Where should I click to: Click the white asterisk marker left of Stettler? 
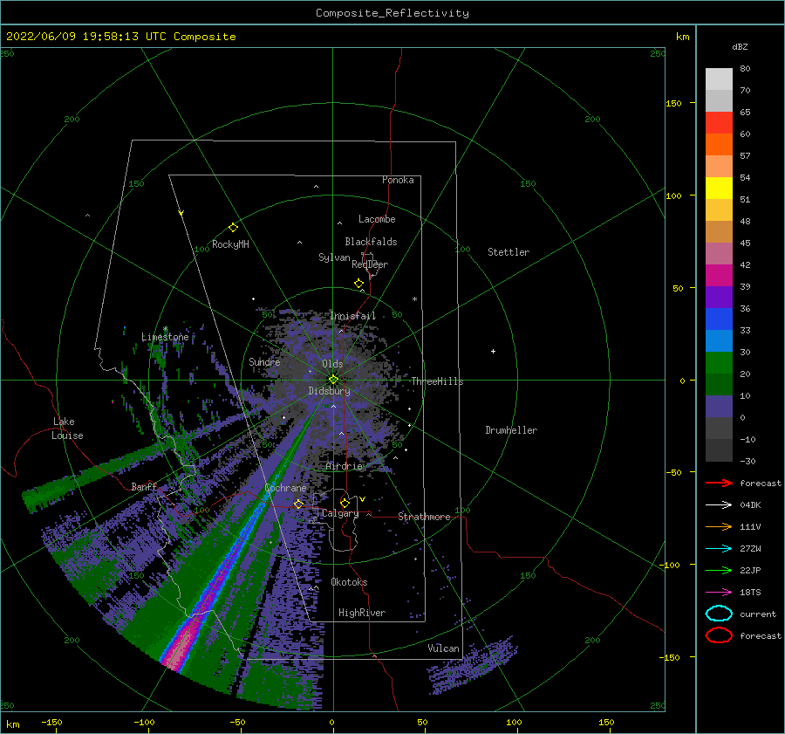point(414,299)
